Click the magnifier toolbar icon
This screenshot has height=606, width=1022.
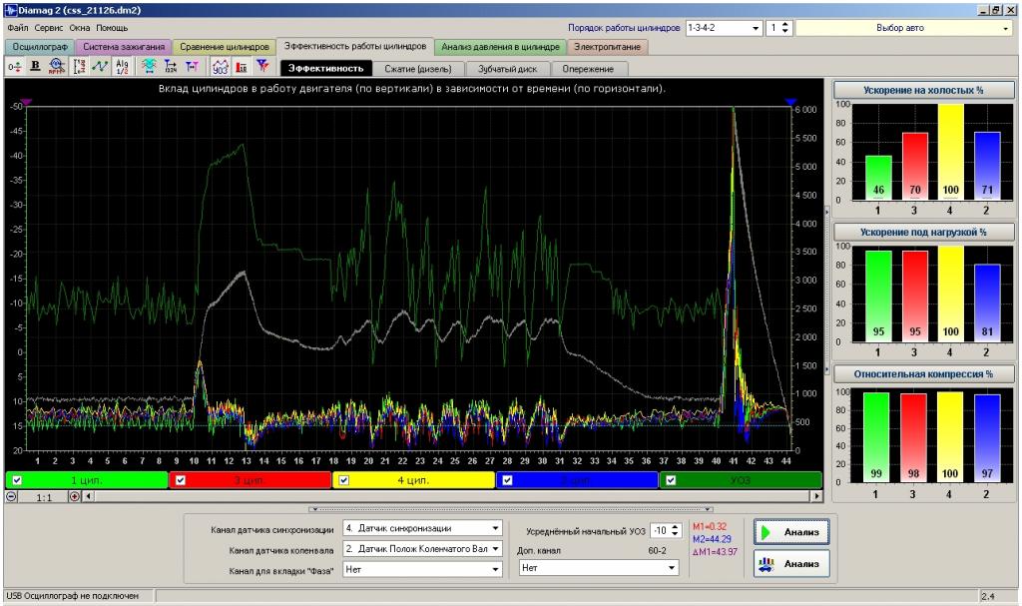(57, 67)
